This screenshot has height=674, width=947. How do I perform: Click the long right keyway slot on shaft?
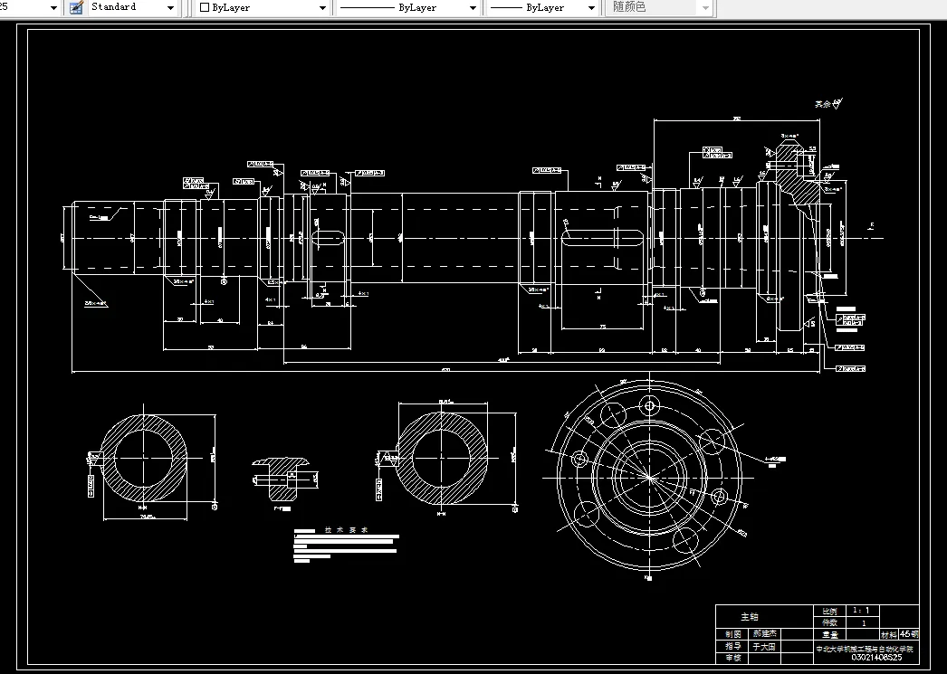coord(602,238)
